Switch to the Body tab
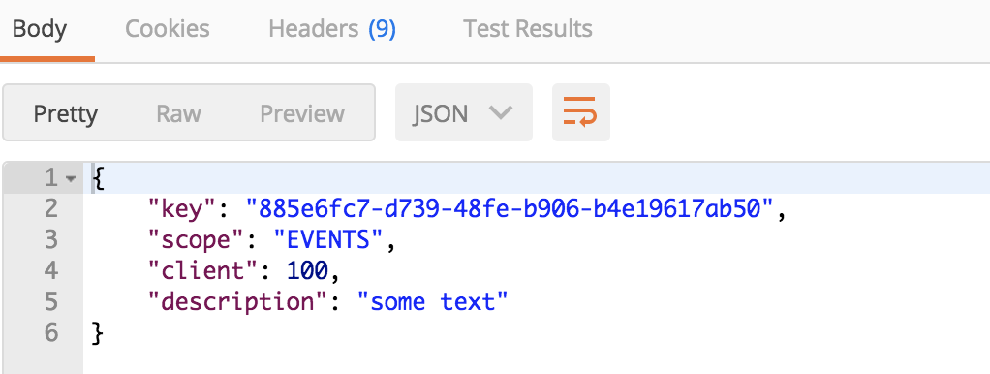This screenshot has width=990, height=374. click(x=39, y=29)
